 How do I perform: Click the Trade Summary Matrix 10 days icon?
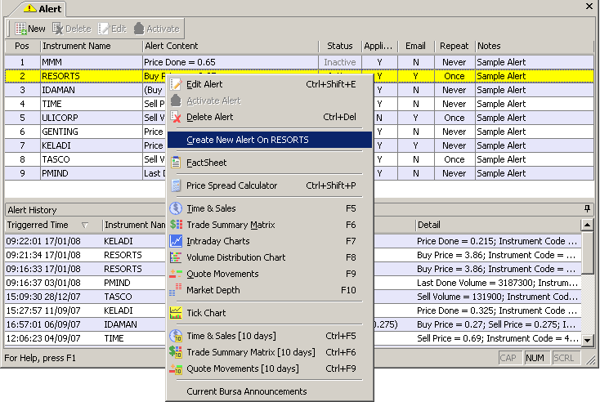coord(176,352)
